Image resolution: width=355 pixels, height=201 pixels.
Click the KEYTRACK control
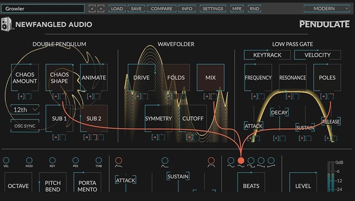click(x=267, y=55)
